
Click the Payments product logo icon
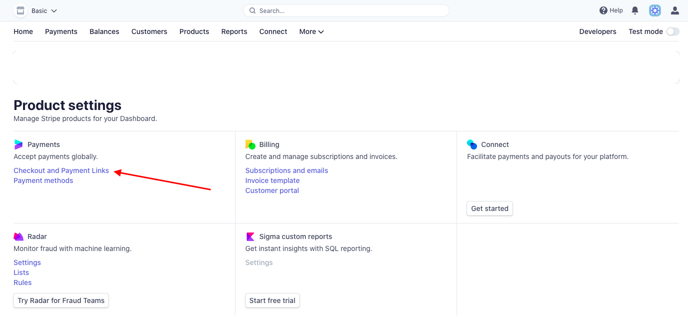18,144
